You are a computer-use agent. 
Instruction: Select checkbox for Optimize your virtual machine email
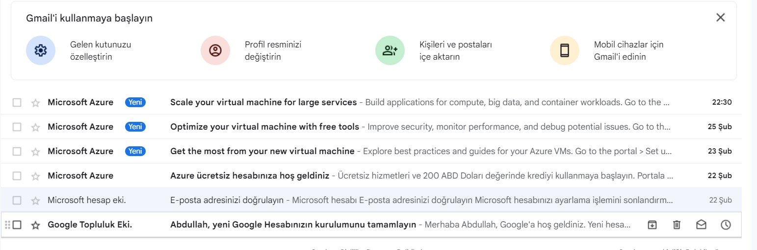[x=17, y=127]
